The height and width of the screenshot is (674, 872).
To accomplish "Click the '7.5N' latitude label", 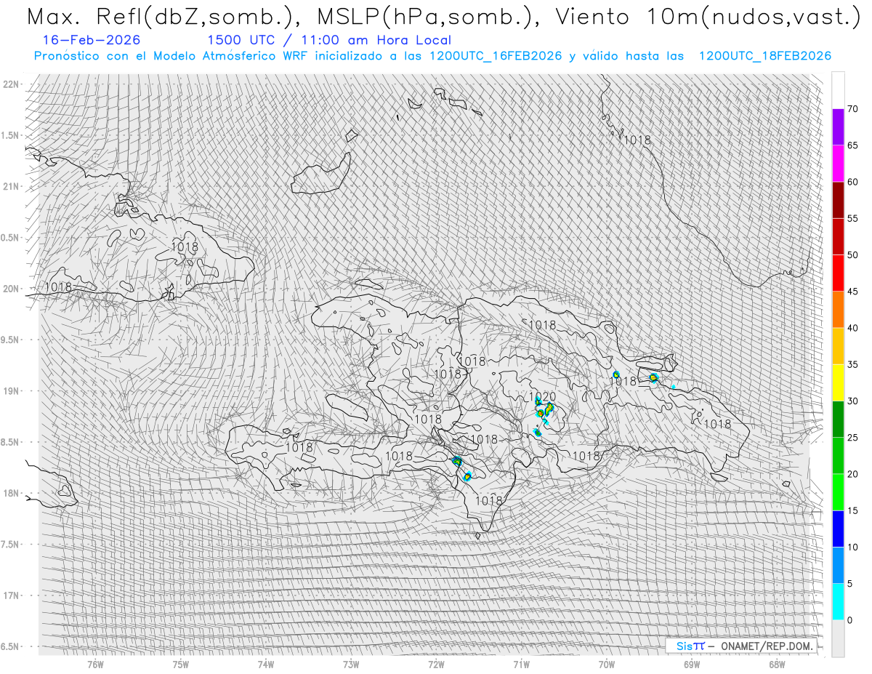I will click(x=11, y=545).
